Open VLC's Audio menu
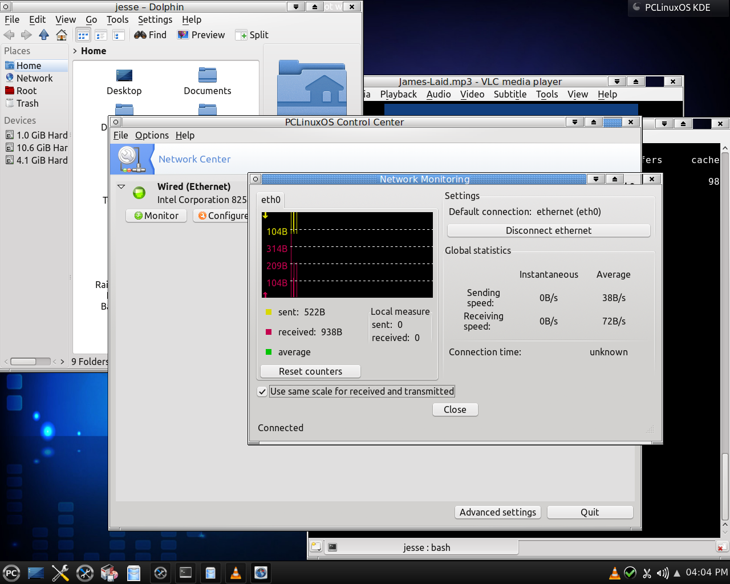Image resolution: width=730 pixels, height=584 pixels. click(x=439, y=94)
